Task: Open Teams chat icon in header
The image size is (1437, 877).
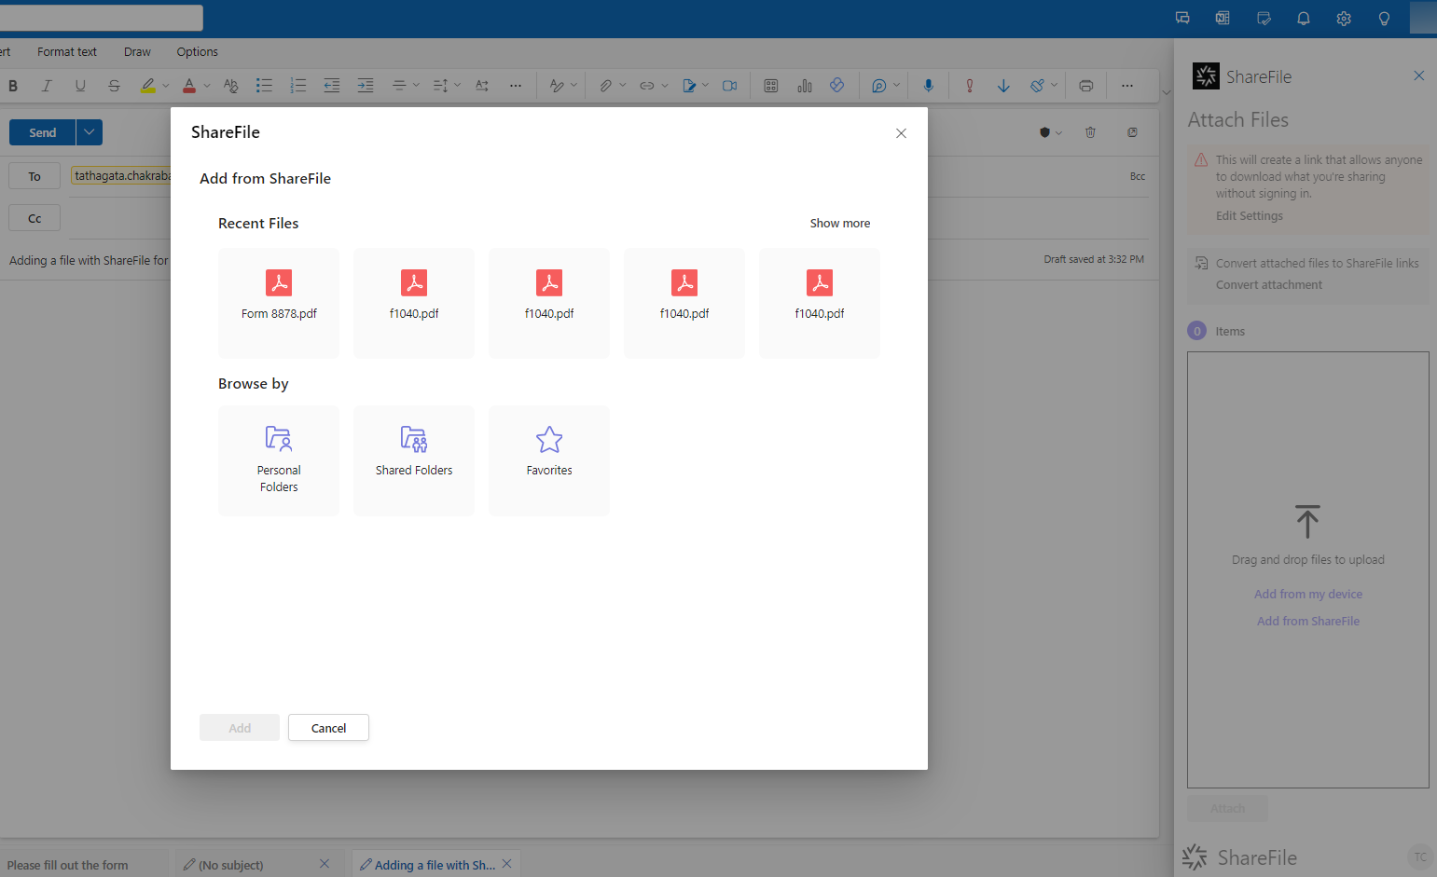Action: pos(1182,18)
